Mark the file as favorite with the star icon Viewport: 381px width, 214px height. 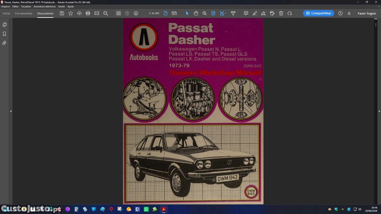point(71,13)
